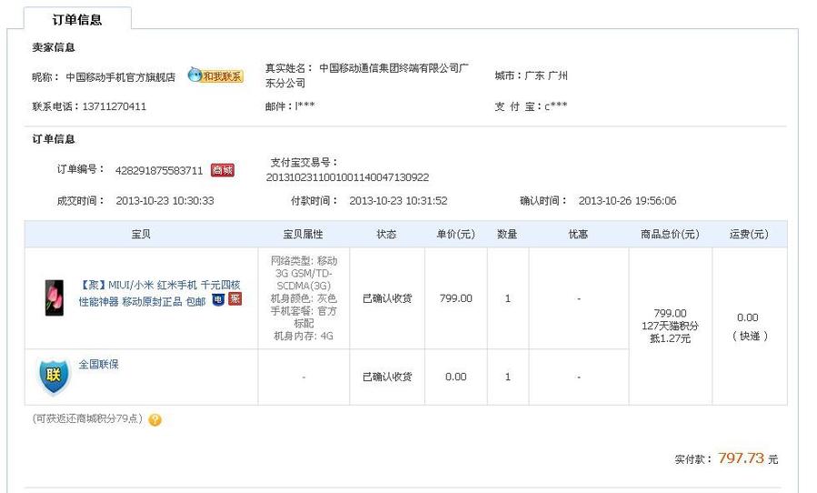Click the blue 电 badge after product title

tap(218, 300)
